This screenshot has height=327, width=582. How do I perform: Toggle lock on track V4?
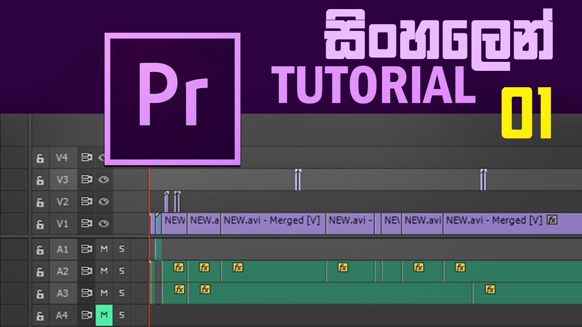coord(40,158)
